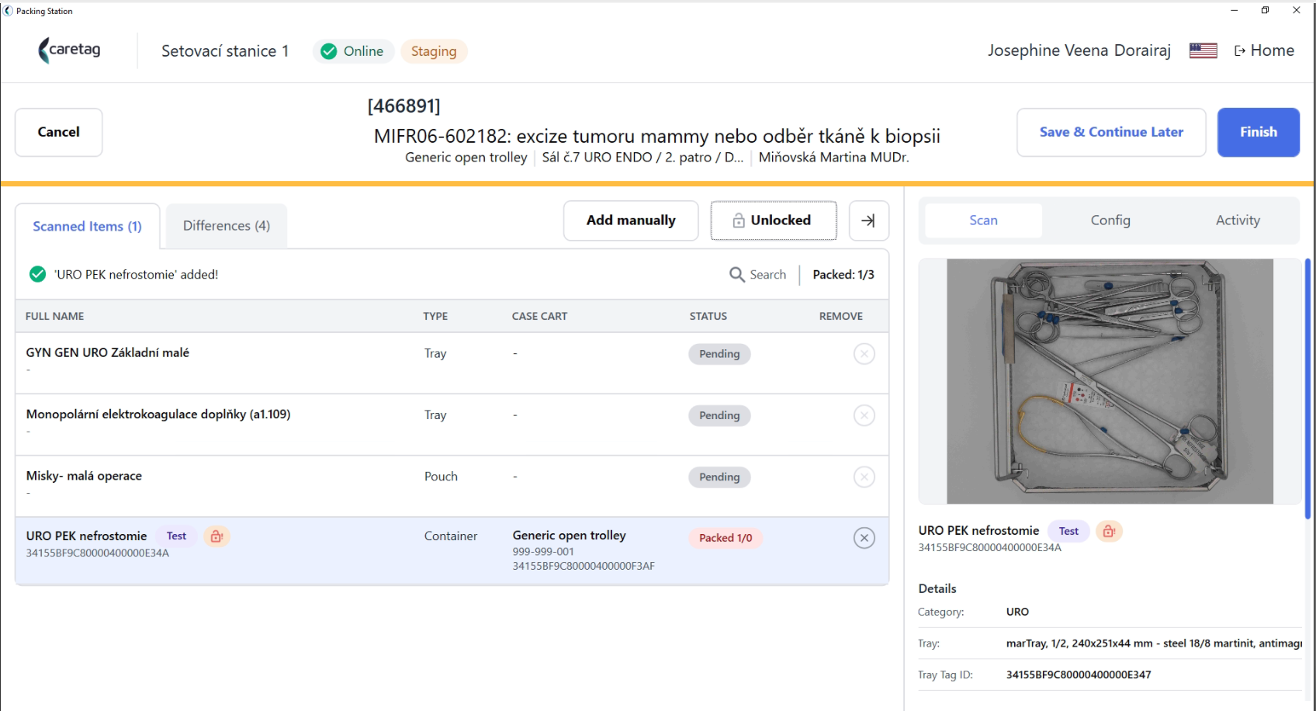
Task: Click lock icon in details panel
Action: [x=1109, y=531]
